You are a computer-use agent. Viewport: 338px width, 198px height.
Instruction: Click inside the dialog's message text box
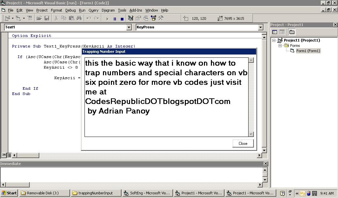[x=166, y=97]
